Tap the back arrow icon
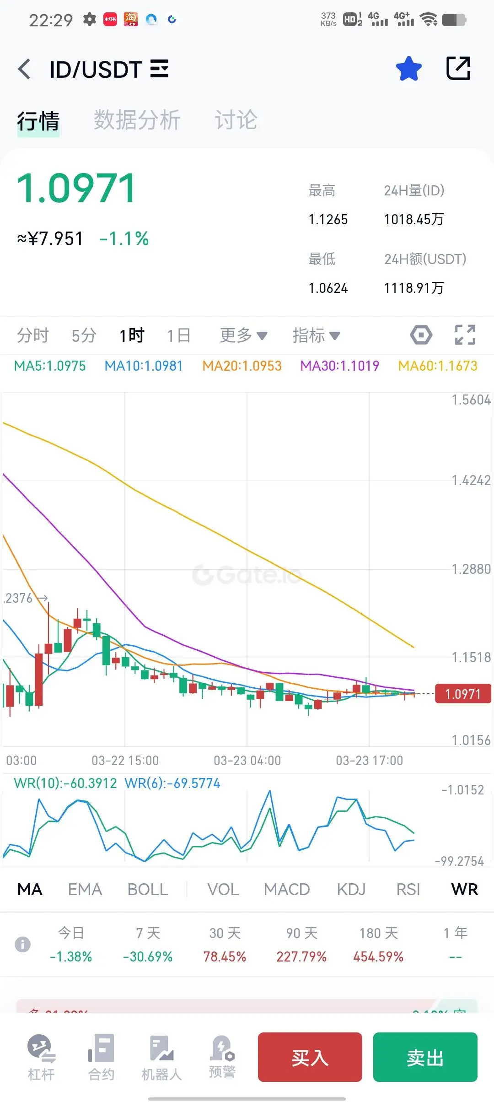 click(25, 69)
